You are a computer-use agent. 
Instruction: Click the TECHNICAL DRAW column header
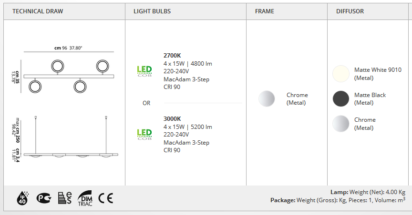[x=38, y=11]
